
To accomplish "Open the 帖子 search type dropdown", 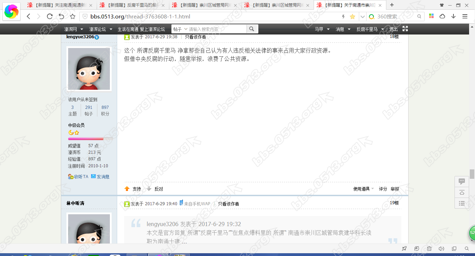I will coord(180,29).
